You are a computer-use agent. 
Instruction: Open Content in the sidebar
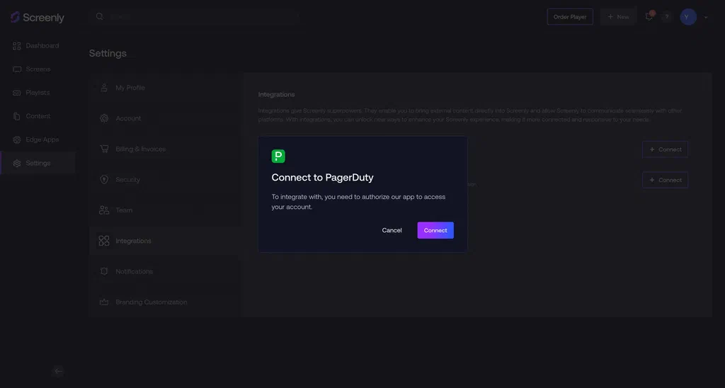(38, 116)
